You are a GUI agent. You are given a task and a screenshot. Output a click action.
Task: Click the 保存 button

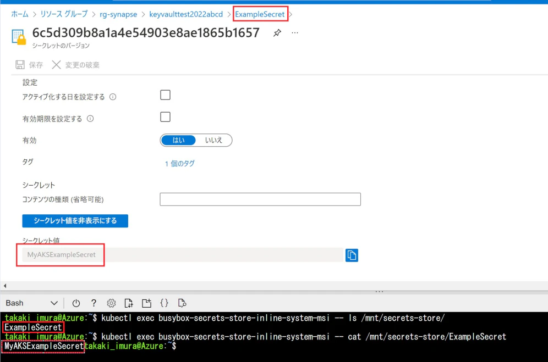coord(29,65)
